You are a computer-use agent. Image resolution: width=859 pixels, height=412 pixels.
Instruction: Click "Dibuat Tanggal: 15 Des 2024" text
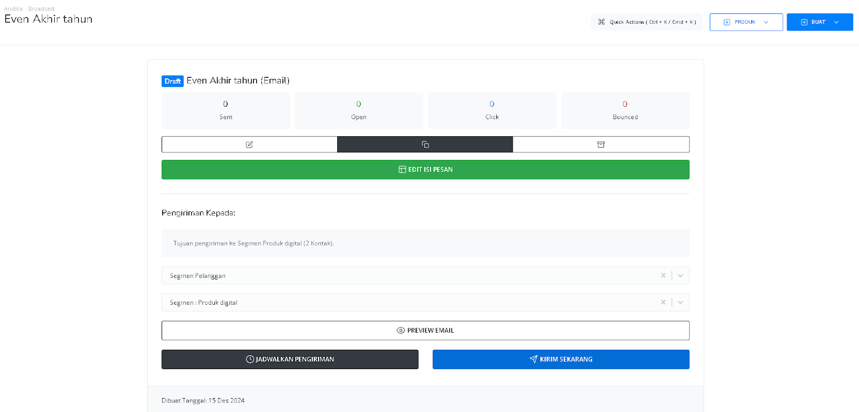point(203,401)
